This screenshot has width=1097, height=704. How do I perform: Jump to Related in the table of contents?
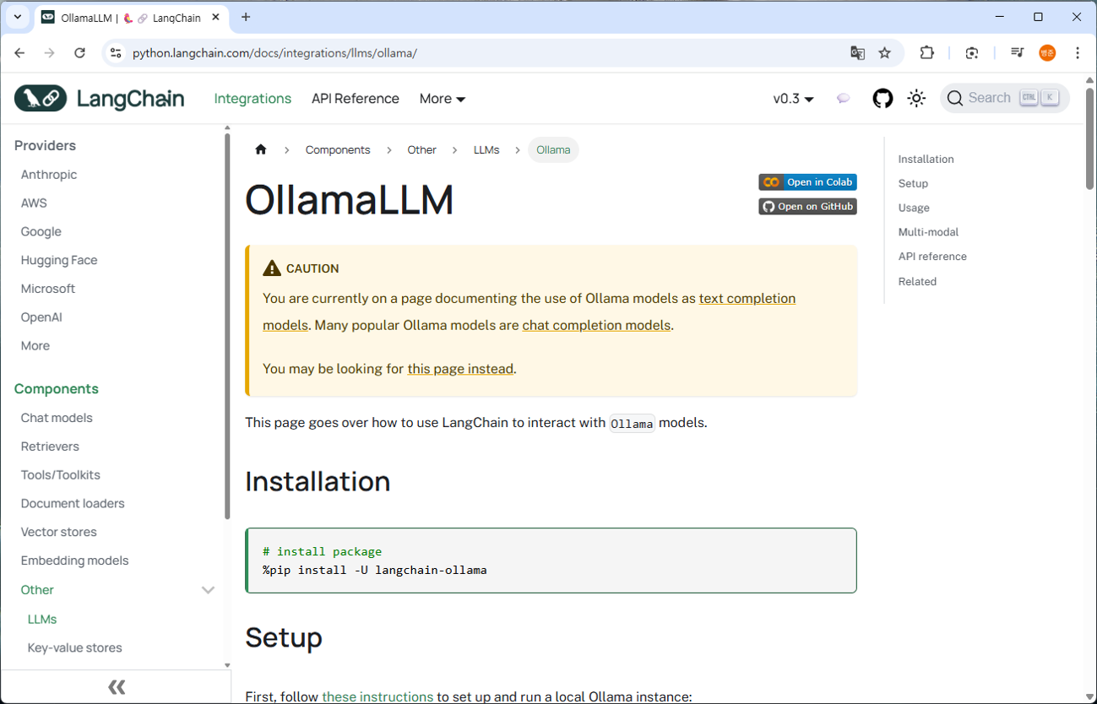917,282
